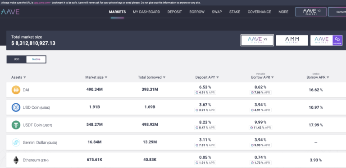The image size is (346, 168).
Task: Click the USDT Tether icon
Action: tap(16, 125)
